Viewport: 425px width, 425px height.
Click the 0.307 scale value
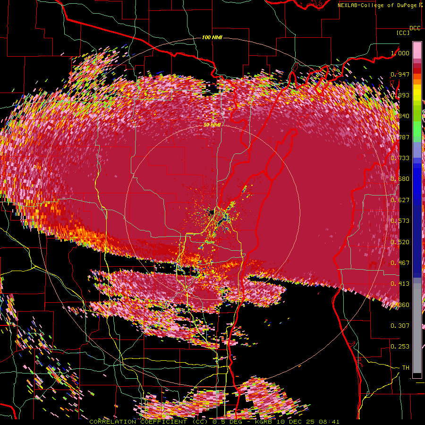point(400,326)
